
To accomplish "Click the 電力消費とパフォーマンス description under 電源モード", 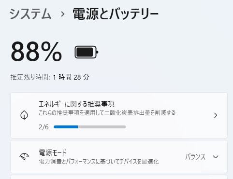I will 99,161.
